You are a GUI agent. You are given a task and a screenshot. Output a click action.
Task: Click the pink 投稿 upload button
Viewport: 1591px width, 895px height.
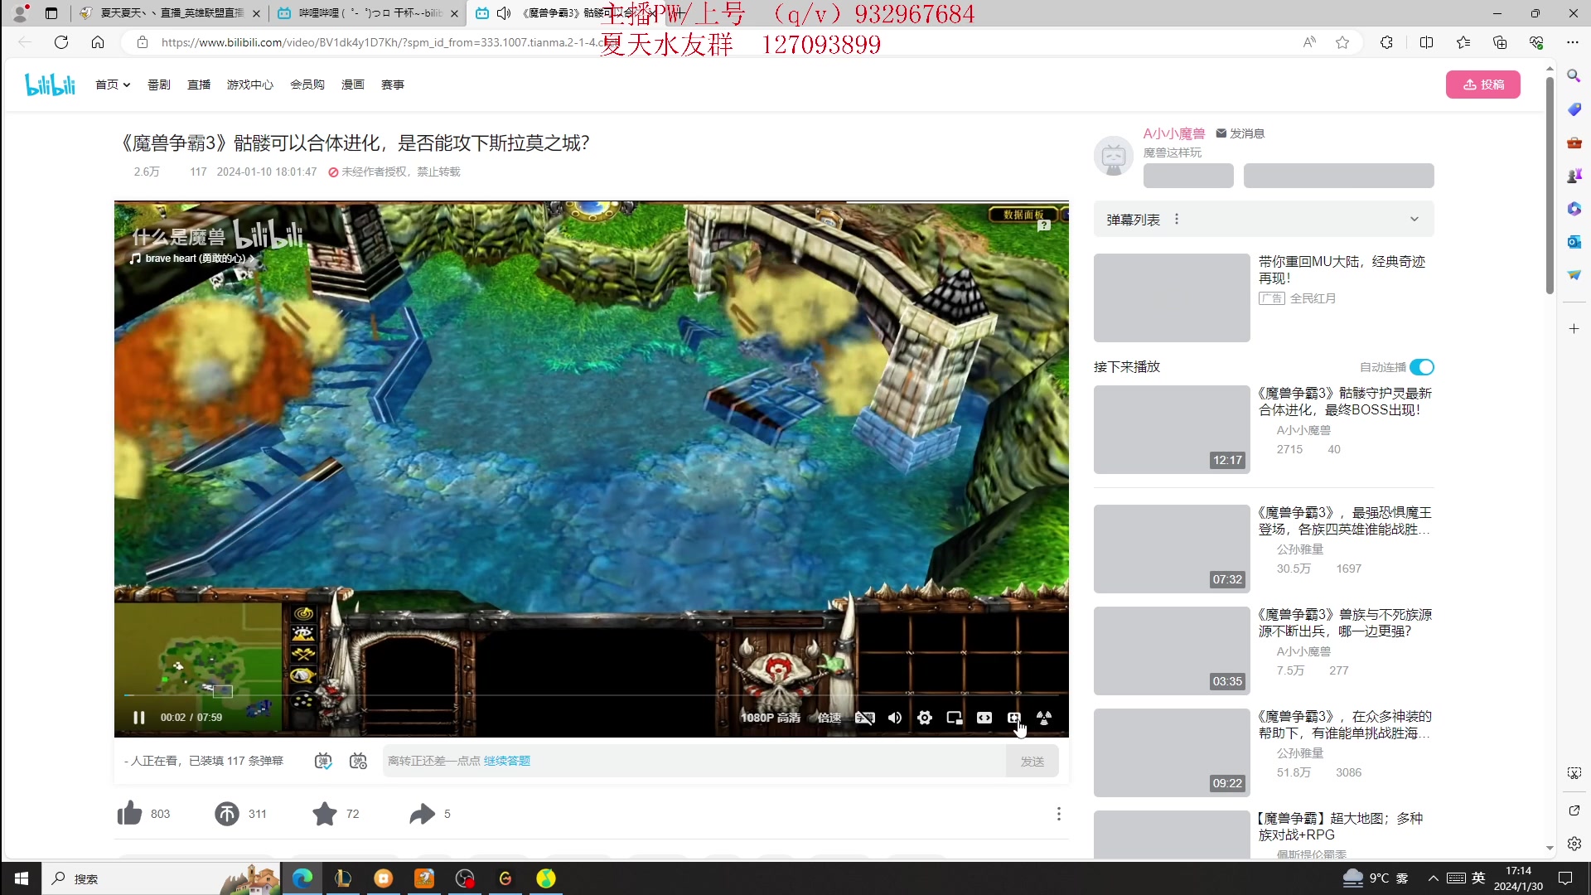coord(1482,85)
